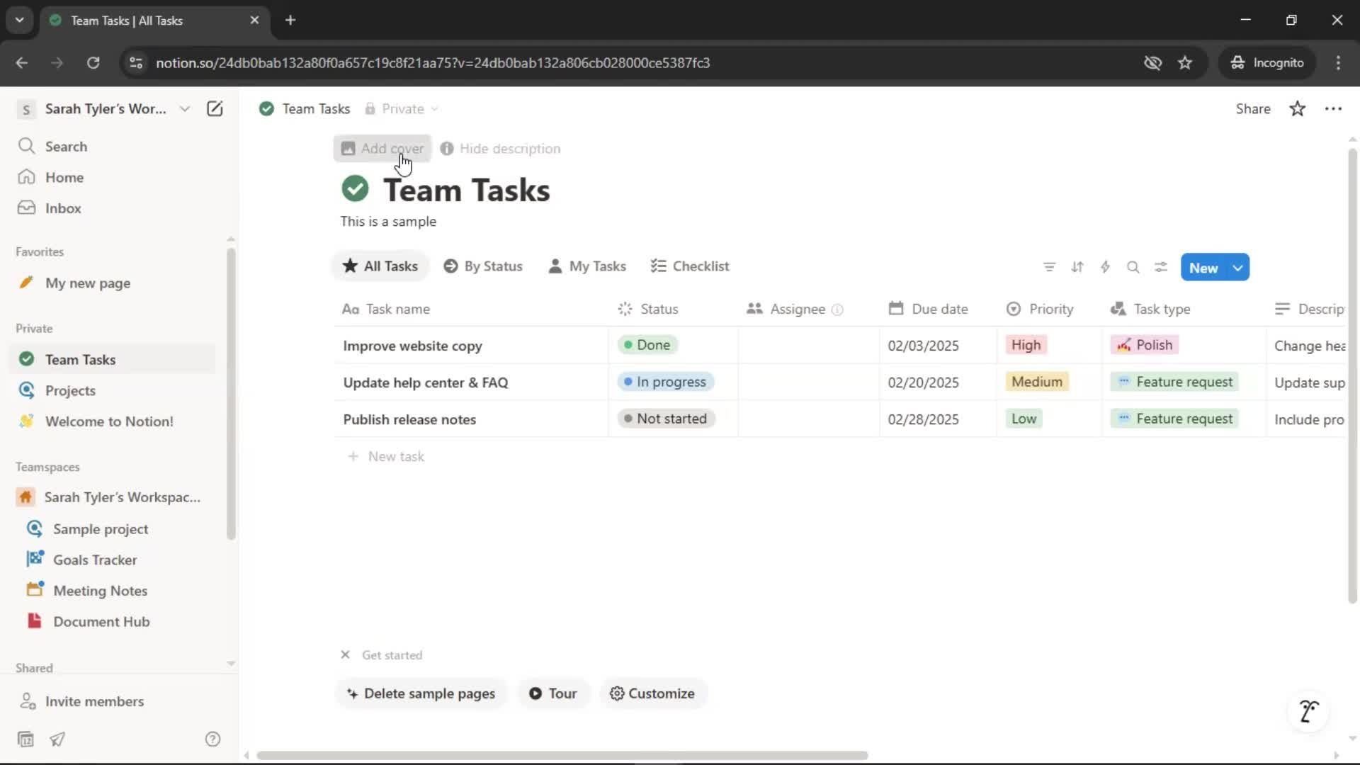Open the Chrome three-dot menu
Screen dimensions: 1360x765
[1338, 62]
